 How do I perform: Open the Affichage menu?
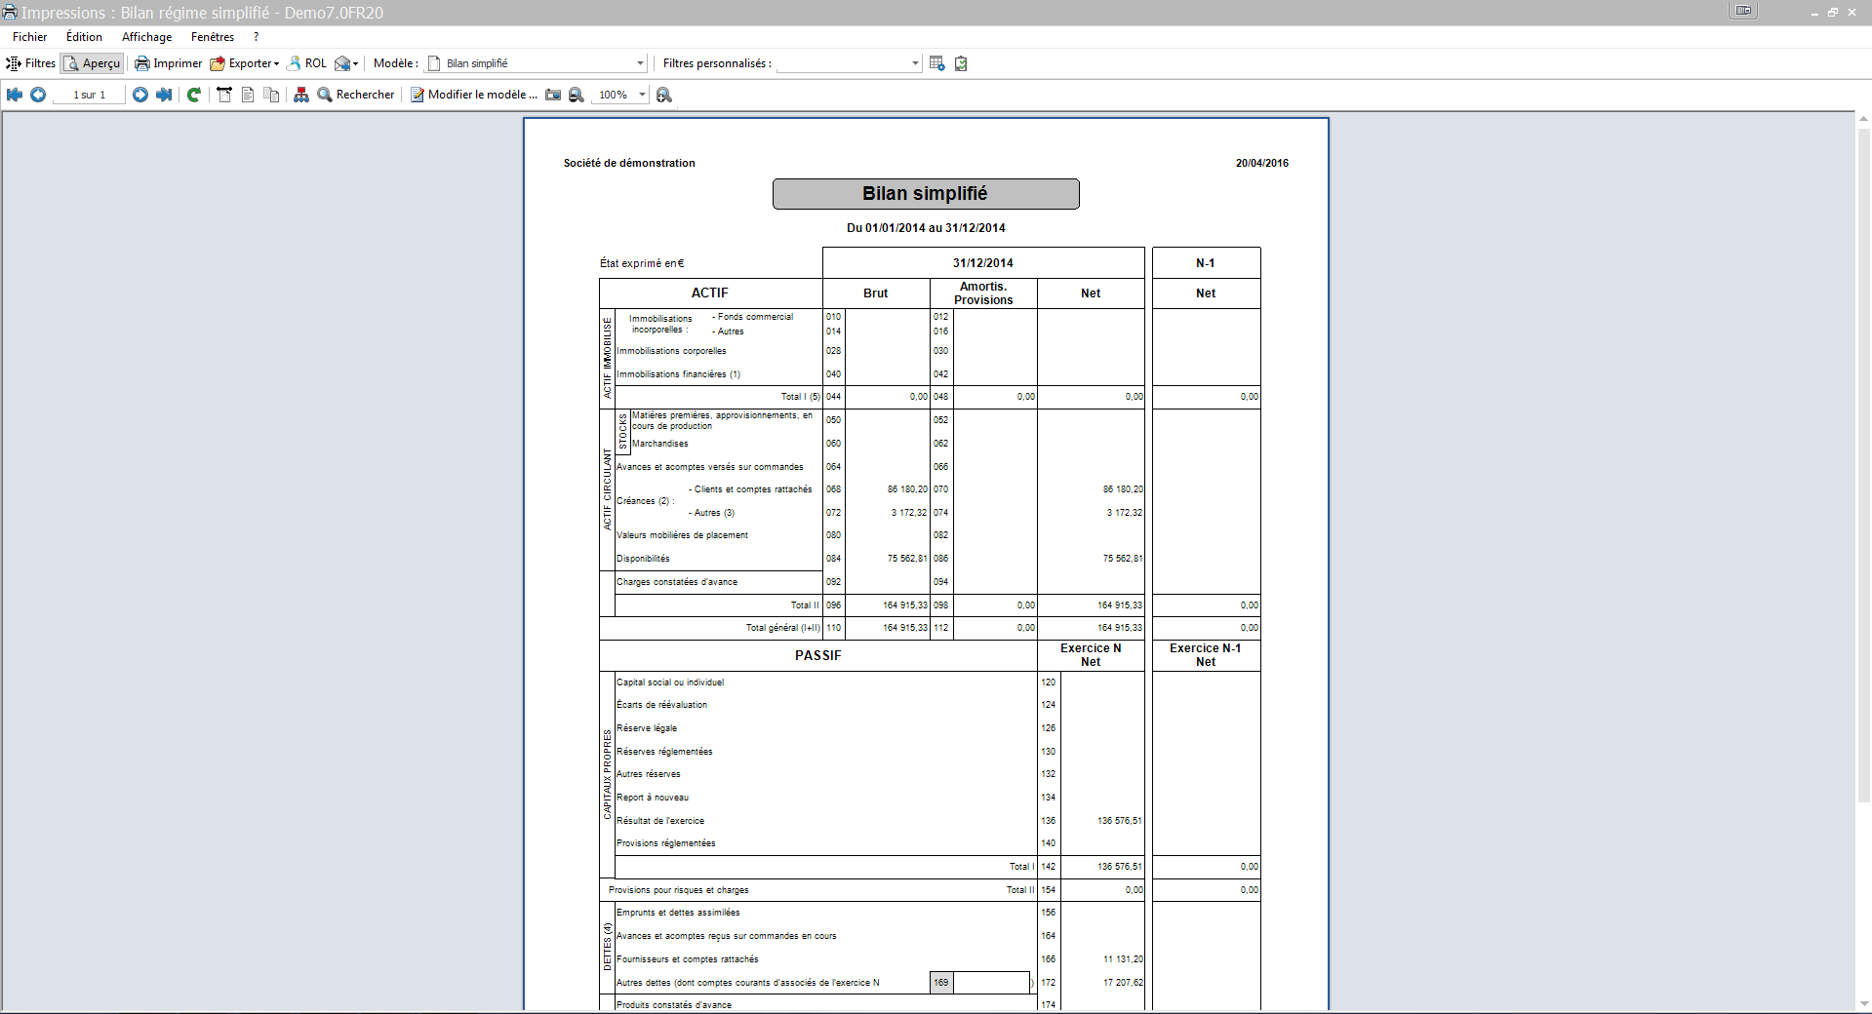pyautogui.click(x=146, y=37)
